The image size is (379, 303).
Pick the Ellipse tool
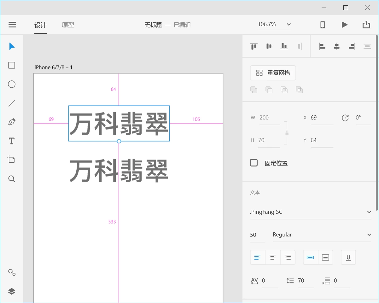pos(12,84)
